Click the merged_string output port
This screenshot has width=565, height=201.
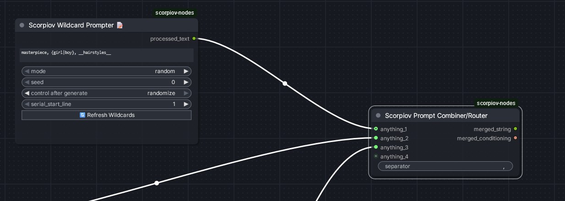[516, 129]
